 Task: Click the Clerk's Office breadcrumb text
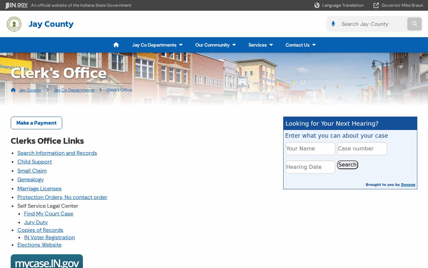pos(119,90)
